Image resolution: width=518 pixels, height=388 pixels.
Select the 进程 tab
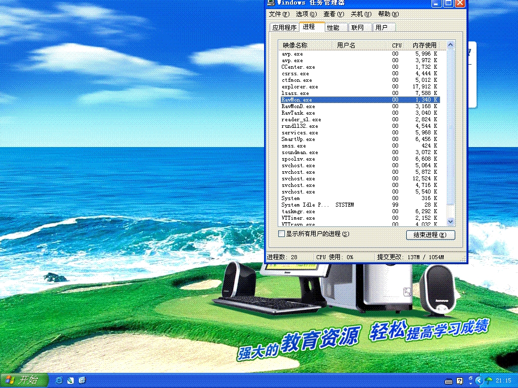pyautogui.click(x=312, y=27)
